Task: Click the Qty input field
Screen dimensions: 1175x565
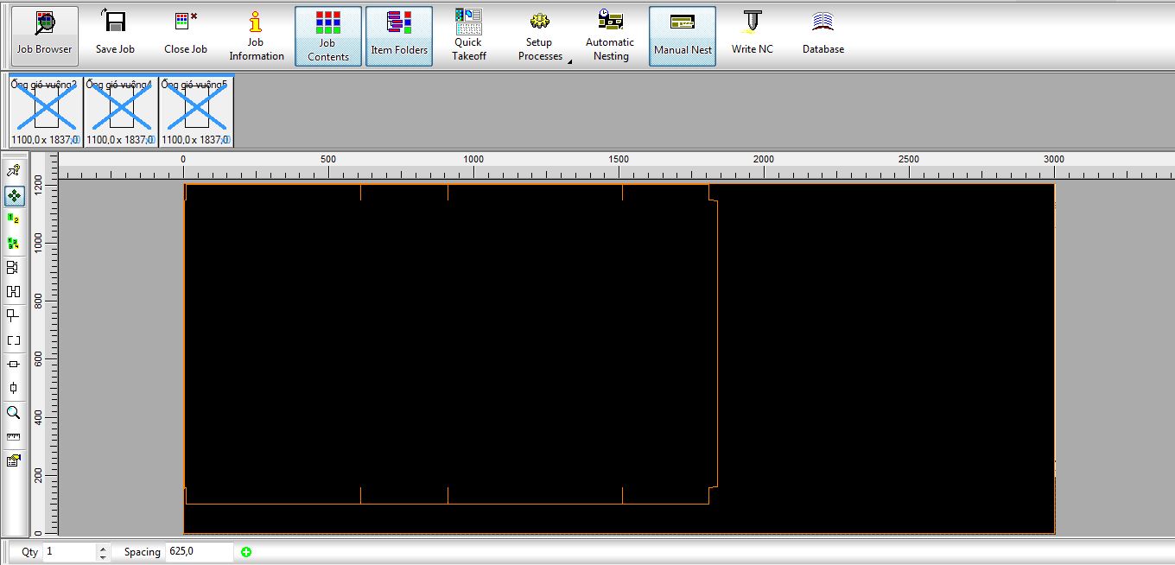Action: point(71,552)
